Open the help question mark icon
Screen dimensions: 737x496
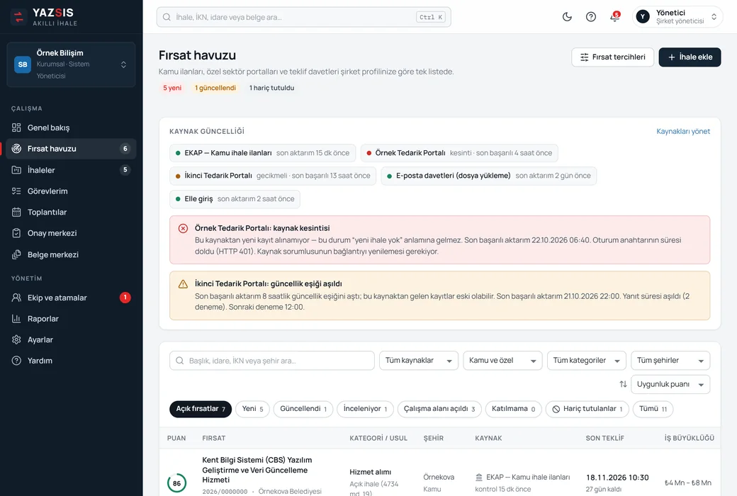[591, 17]
